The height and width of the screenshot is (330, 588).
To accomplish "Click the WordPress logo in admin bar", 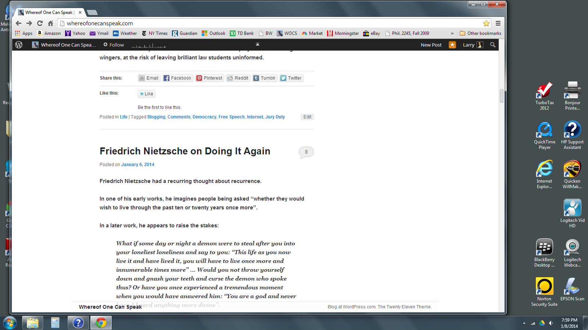I will point(19,45).
